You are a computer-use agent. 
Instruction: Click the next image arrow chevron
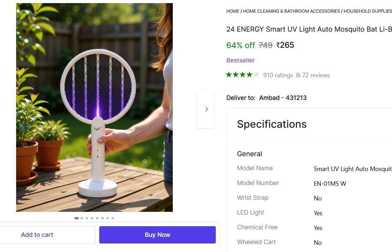[x=206, y=109]
